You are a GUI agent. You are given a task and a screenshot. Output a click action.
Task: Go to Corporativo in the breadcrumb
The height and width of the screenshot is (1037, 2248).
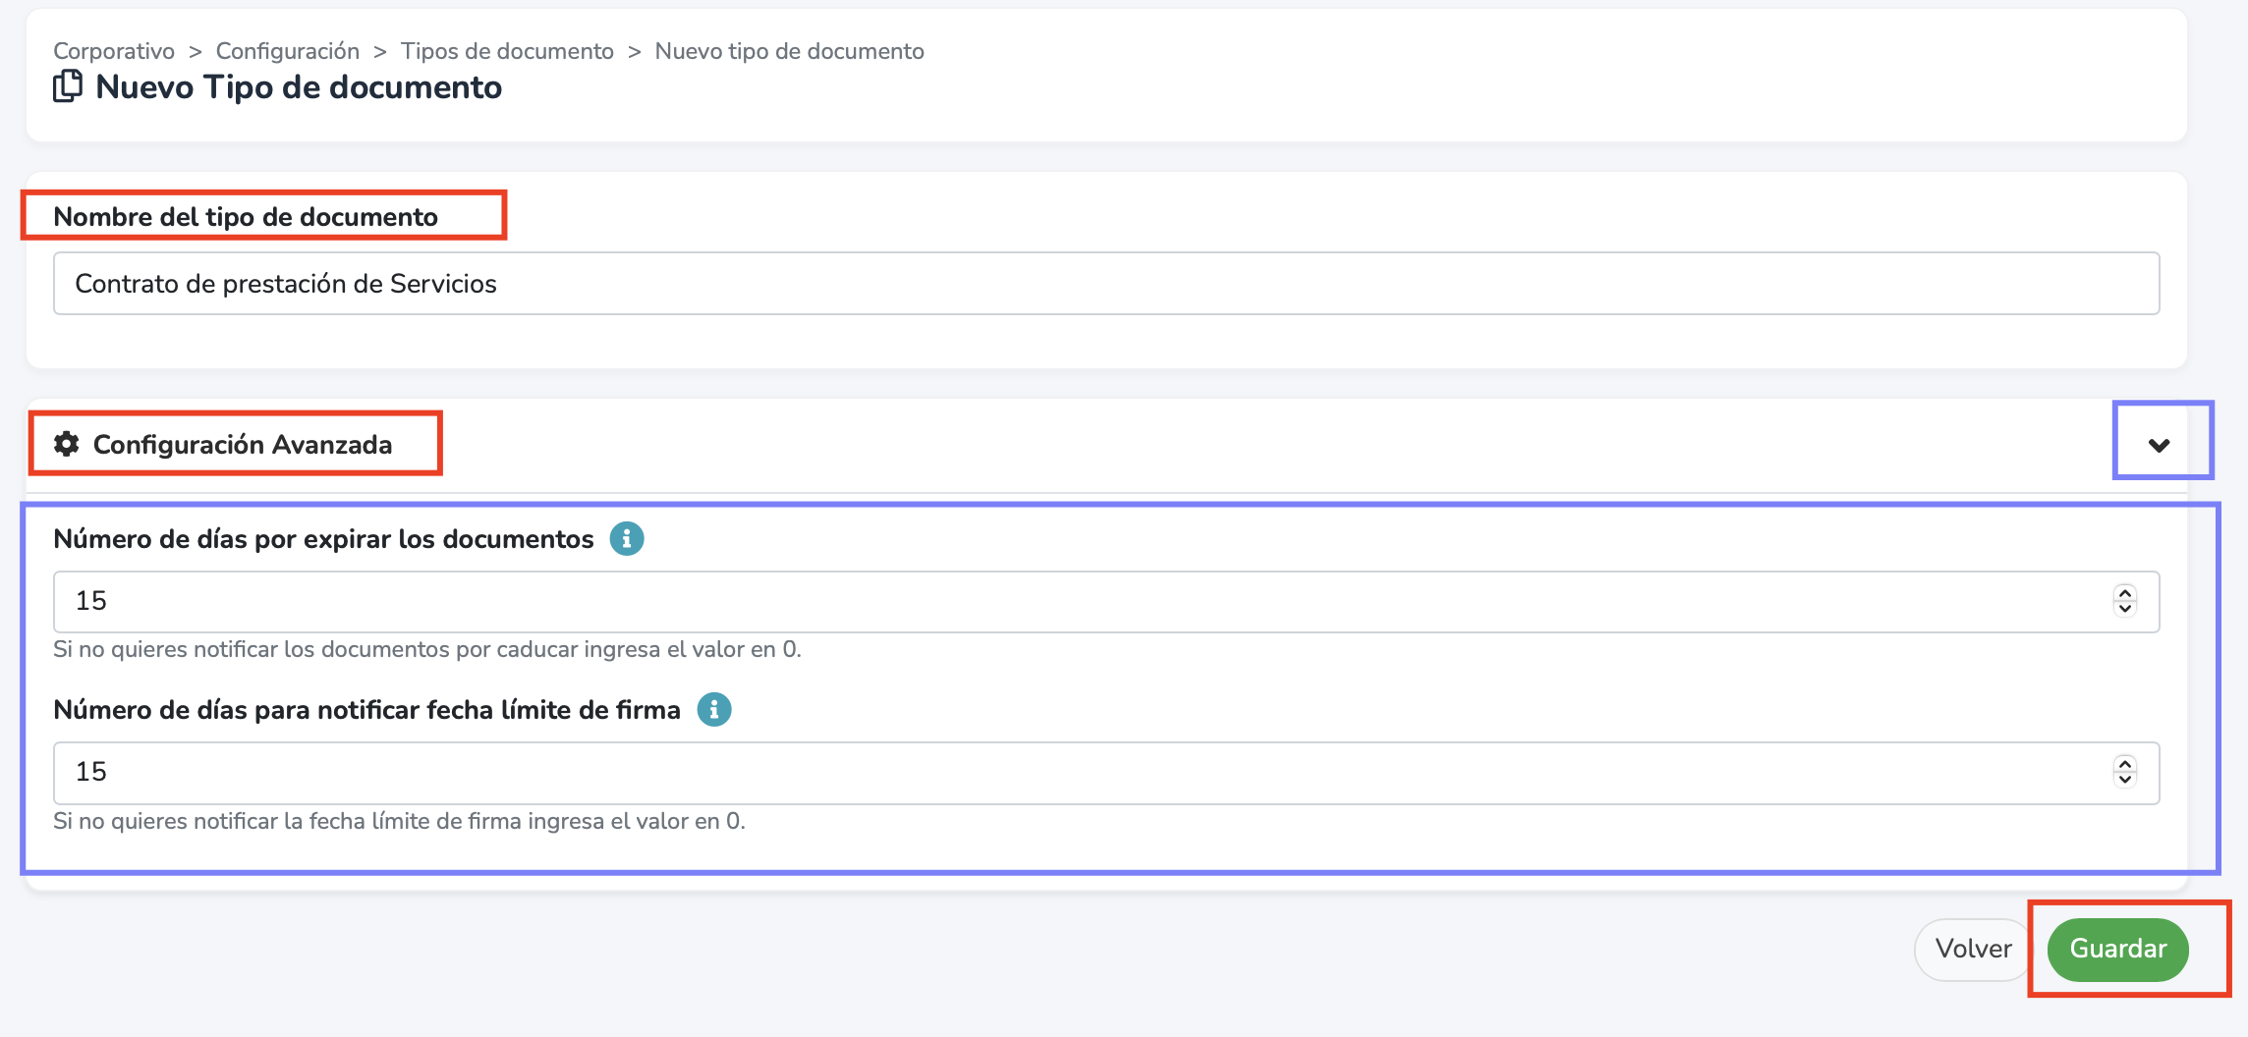coord(114,51)
